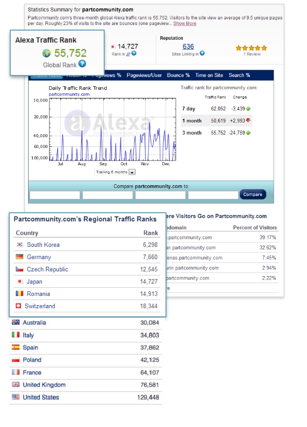Expand the summary with Show More
Image resolution: width=307 pixels, height=427 pixels.
click(184, 23)
